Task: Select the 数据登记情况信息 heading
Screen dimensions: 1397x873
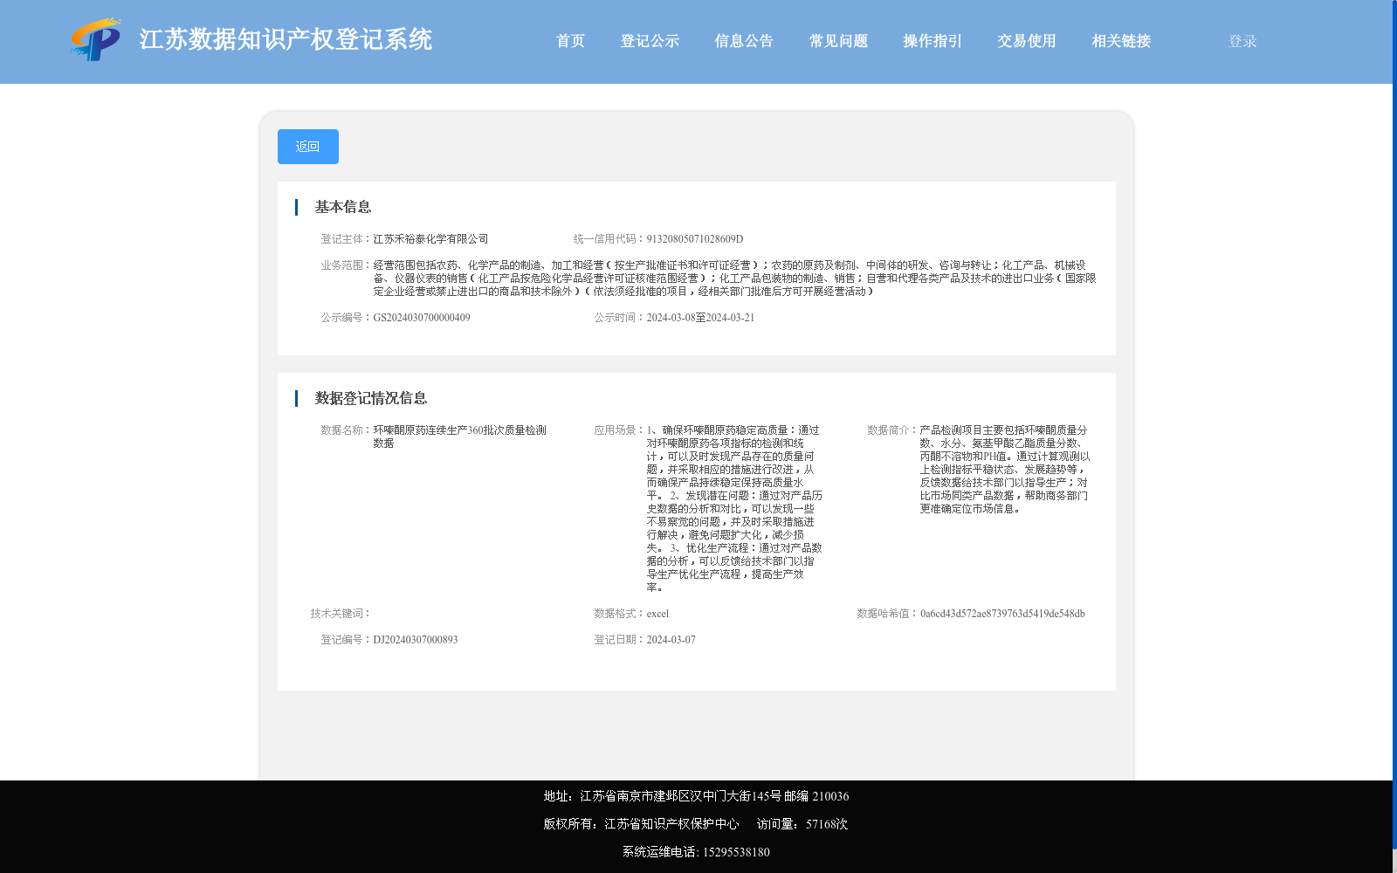Action: (x=371, y=398)
